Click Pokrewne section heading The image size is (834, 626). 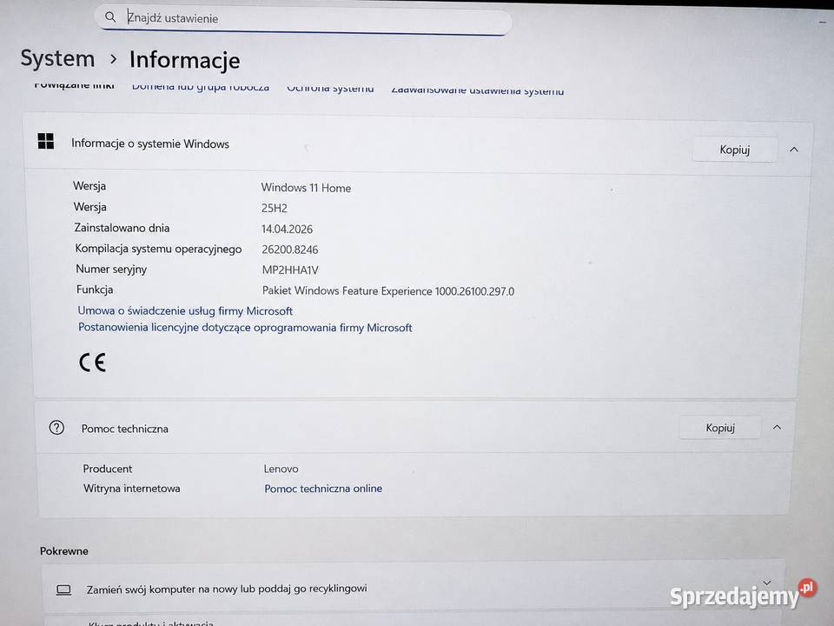coord(63,551)
